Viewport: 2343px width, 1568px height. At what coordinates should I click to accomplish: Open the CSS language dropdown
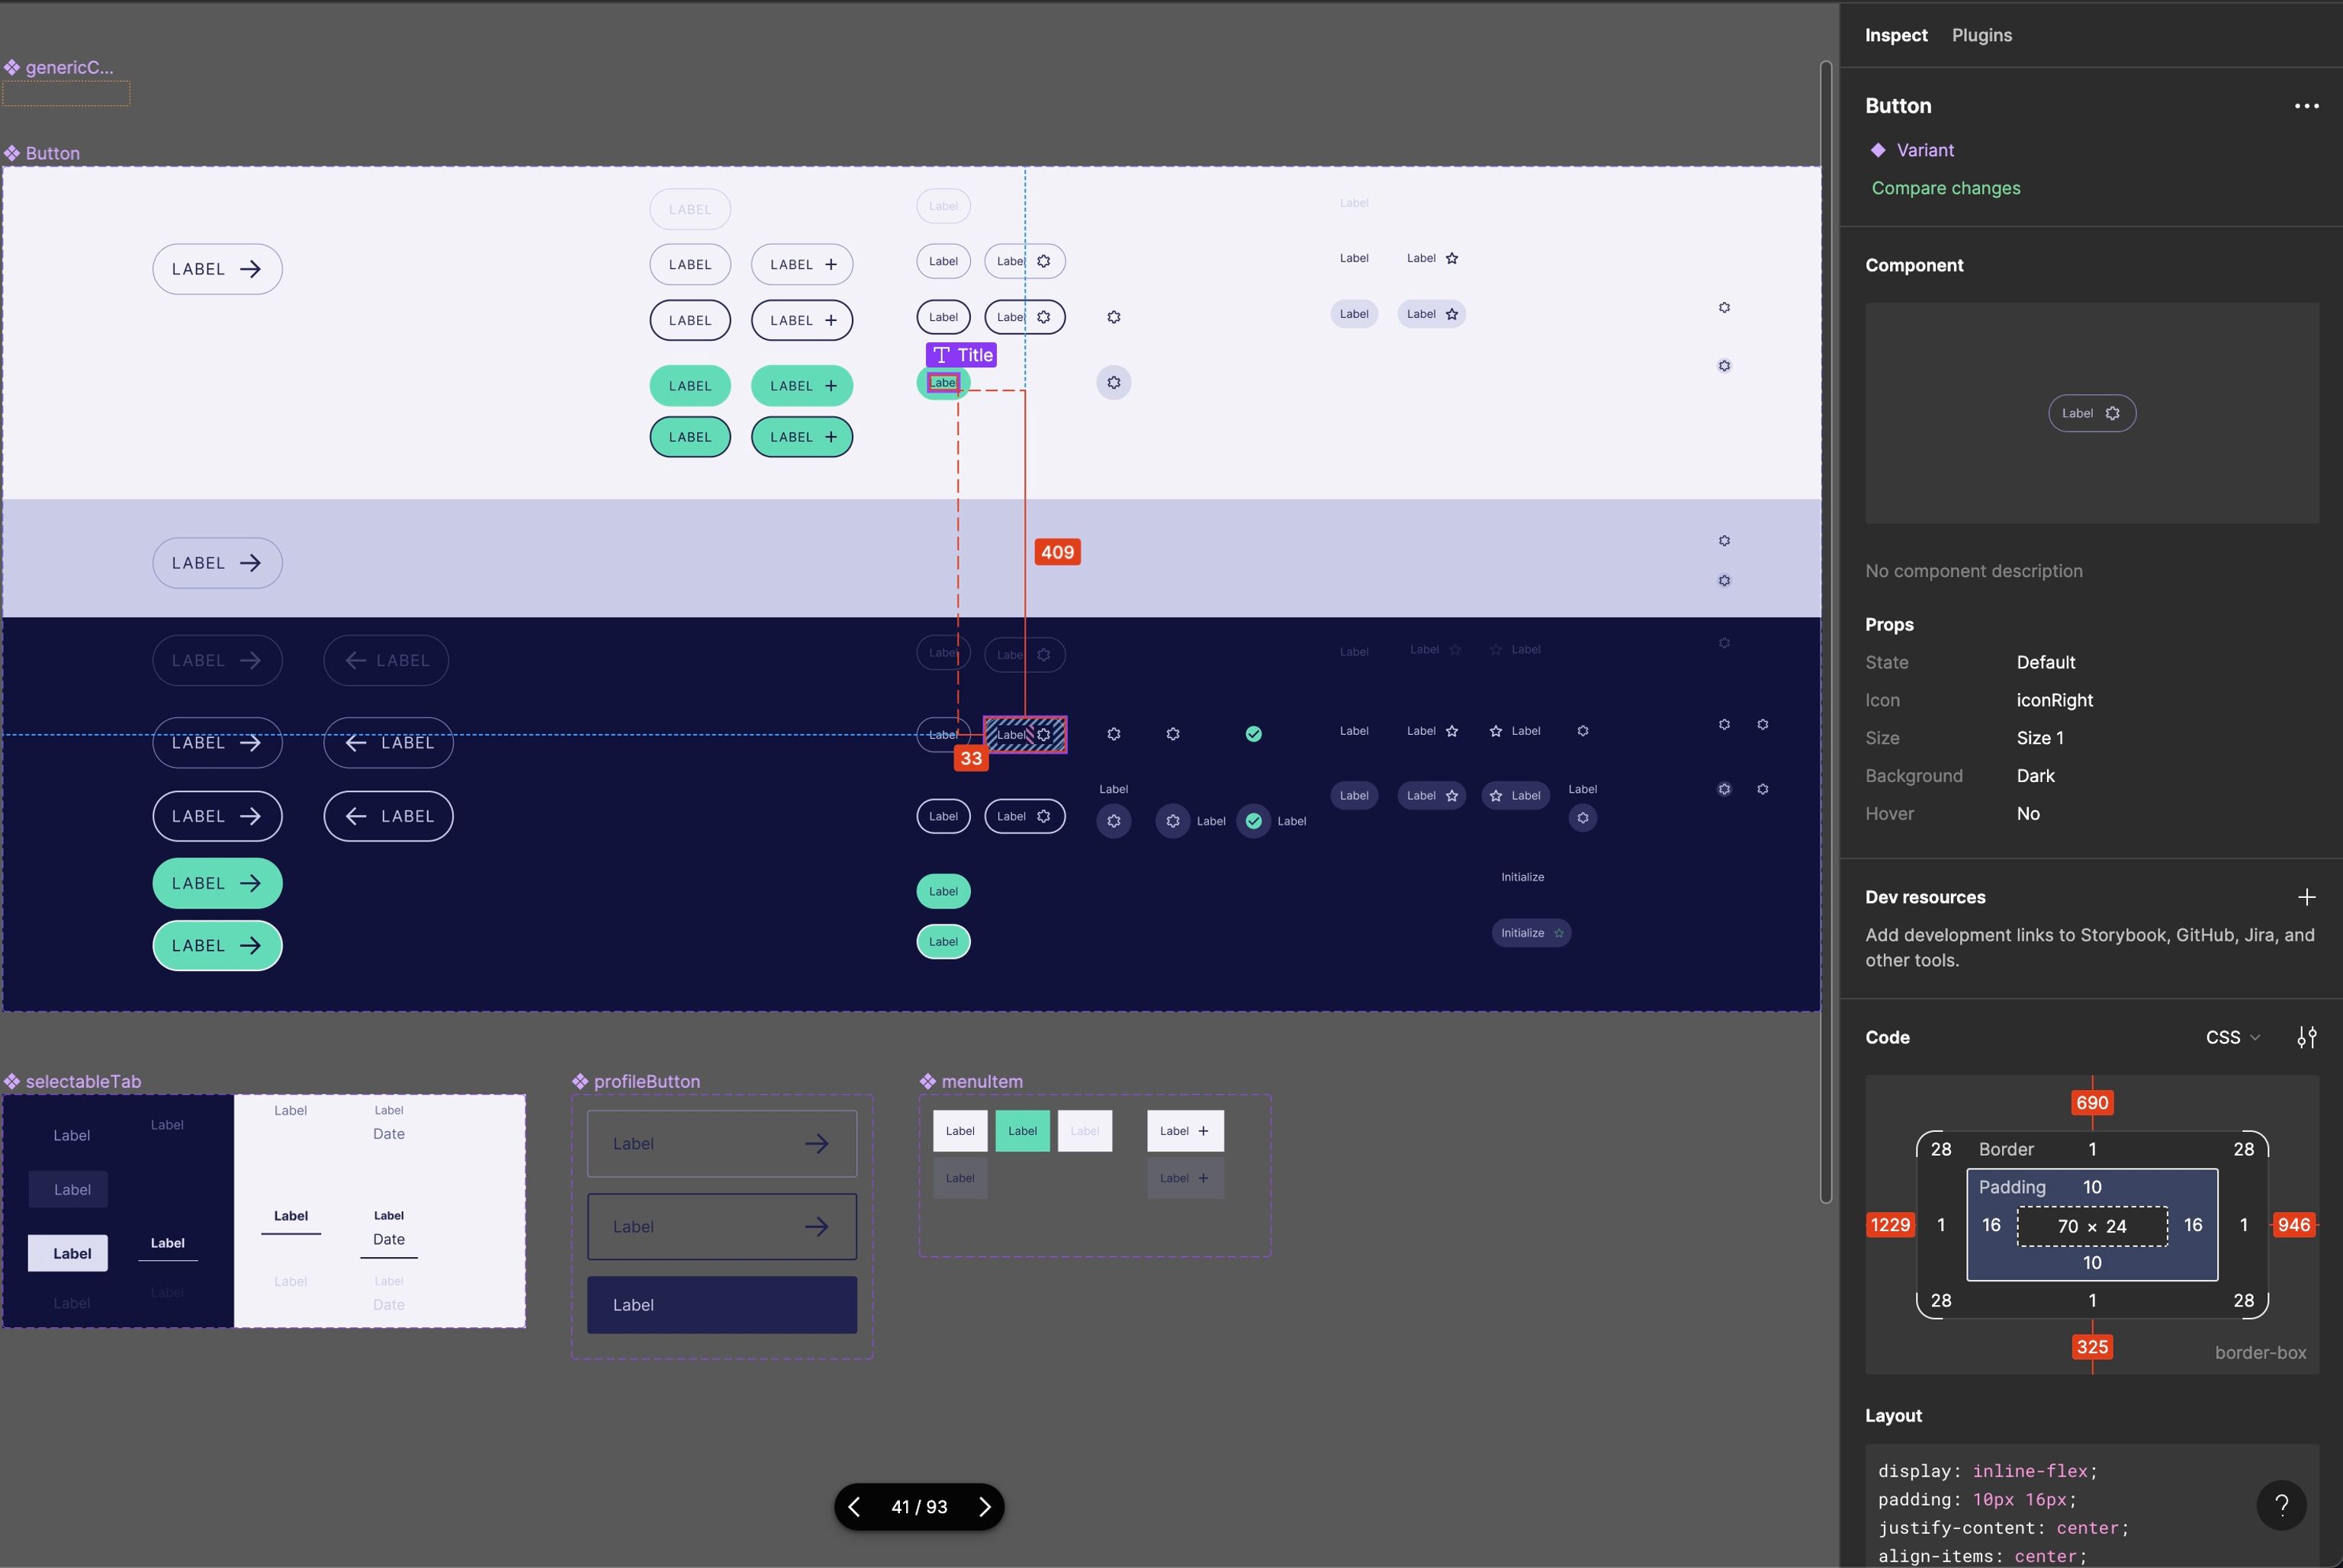pyautogui.click(x=2232, y=1037)
